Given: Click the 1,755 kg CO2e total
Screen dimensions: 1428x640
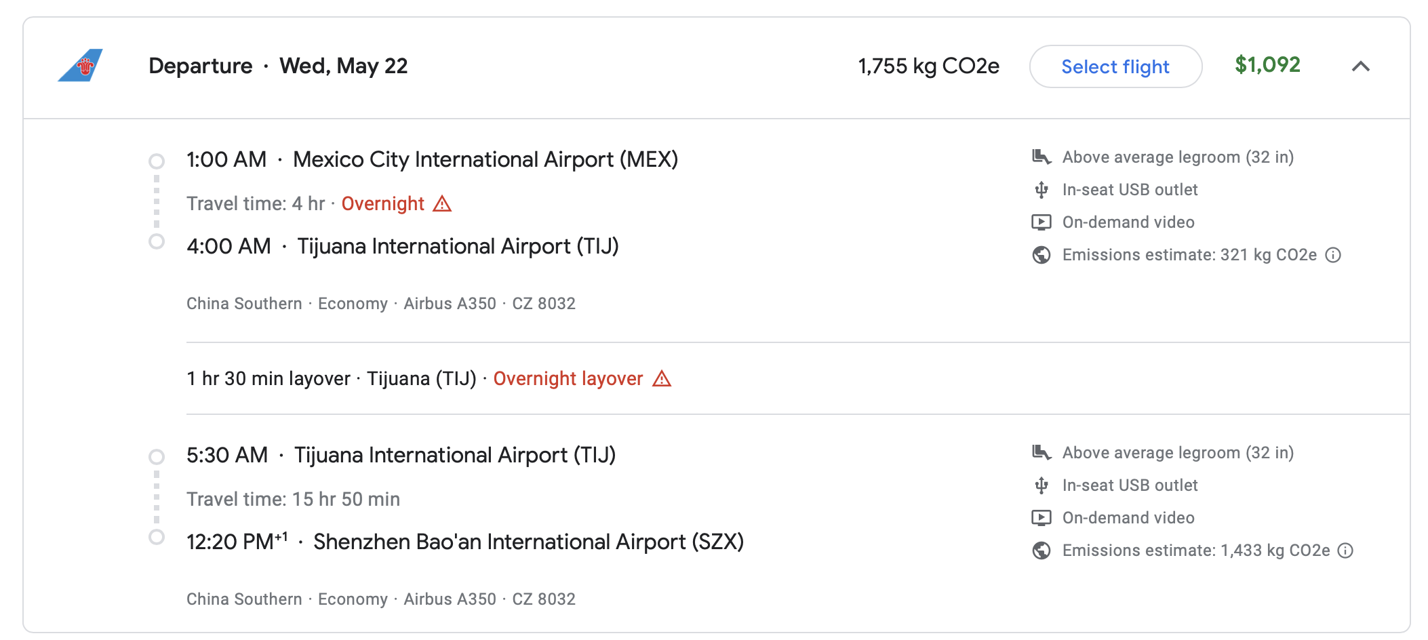Looking at the screenshot, I should pos(928,66).
